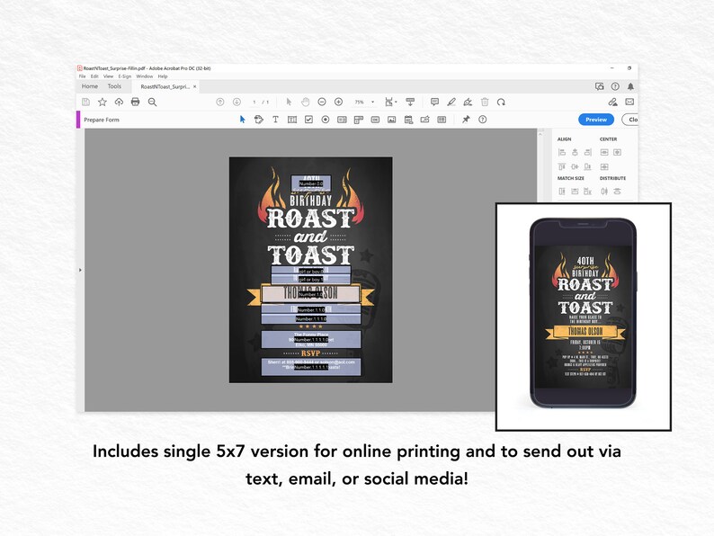This screenshot has width=714, height=536.
Task: Choose the top toolbar selection arrow tool
Action: coord(289,102)
